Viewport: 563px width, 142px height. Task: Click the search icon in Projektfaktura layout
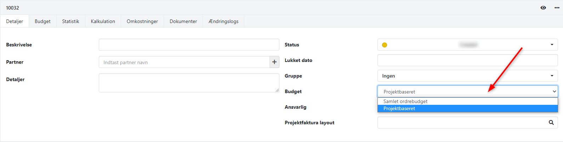click(x=551, y=123)
